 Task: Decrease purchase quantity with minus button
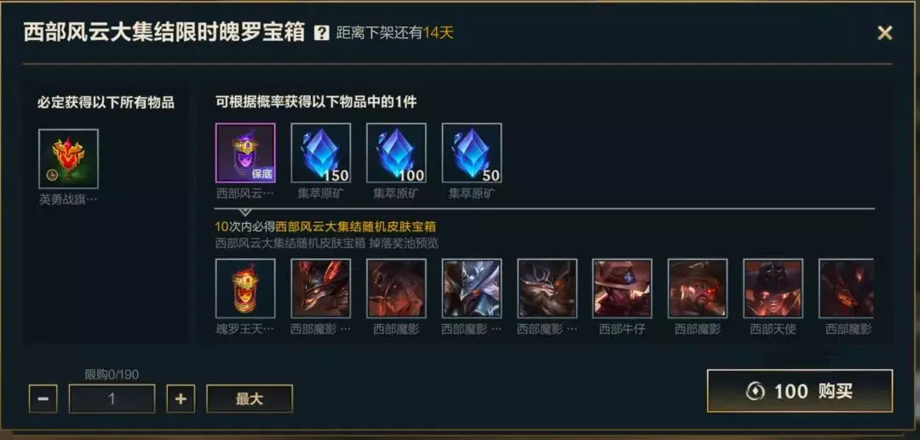(43, 399)
